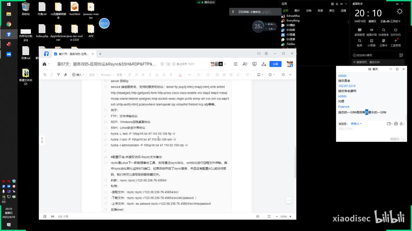412x231 pixels.
Task: Open the more formatting ellipsis menu
Action: (190, 75)
